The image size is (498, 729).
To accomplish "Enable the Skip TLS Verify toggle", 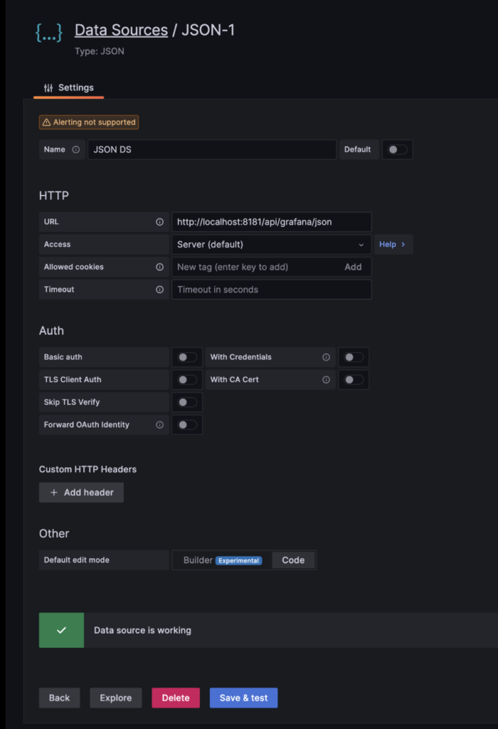I will pos(187,402).
